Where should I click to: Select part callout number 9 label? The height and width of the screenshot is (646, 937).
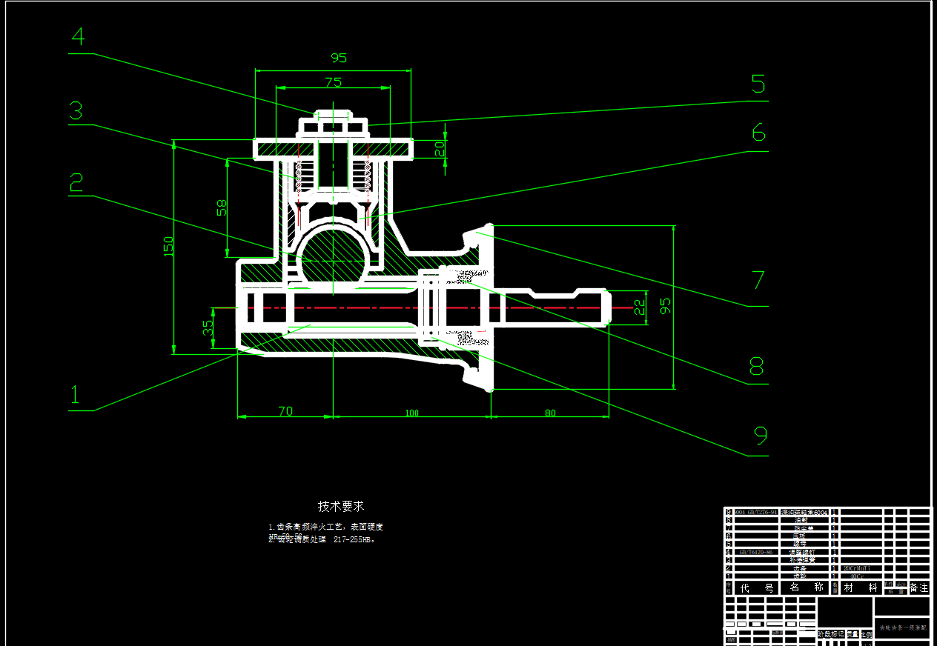coord(760,436)
